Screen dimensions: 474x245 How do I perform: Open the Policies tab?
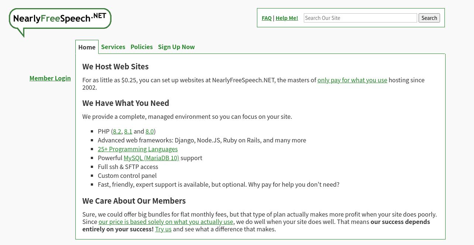pos(142,47)
